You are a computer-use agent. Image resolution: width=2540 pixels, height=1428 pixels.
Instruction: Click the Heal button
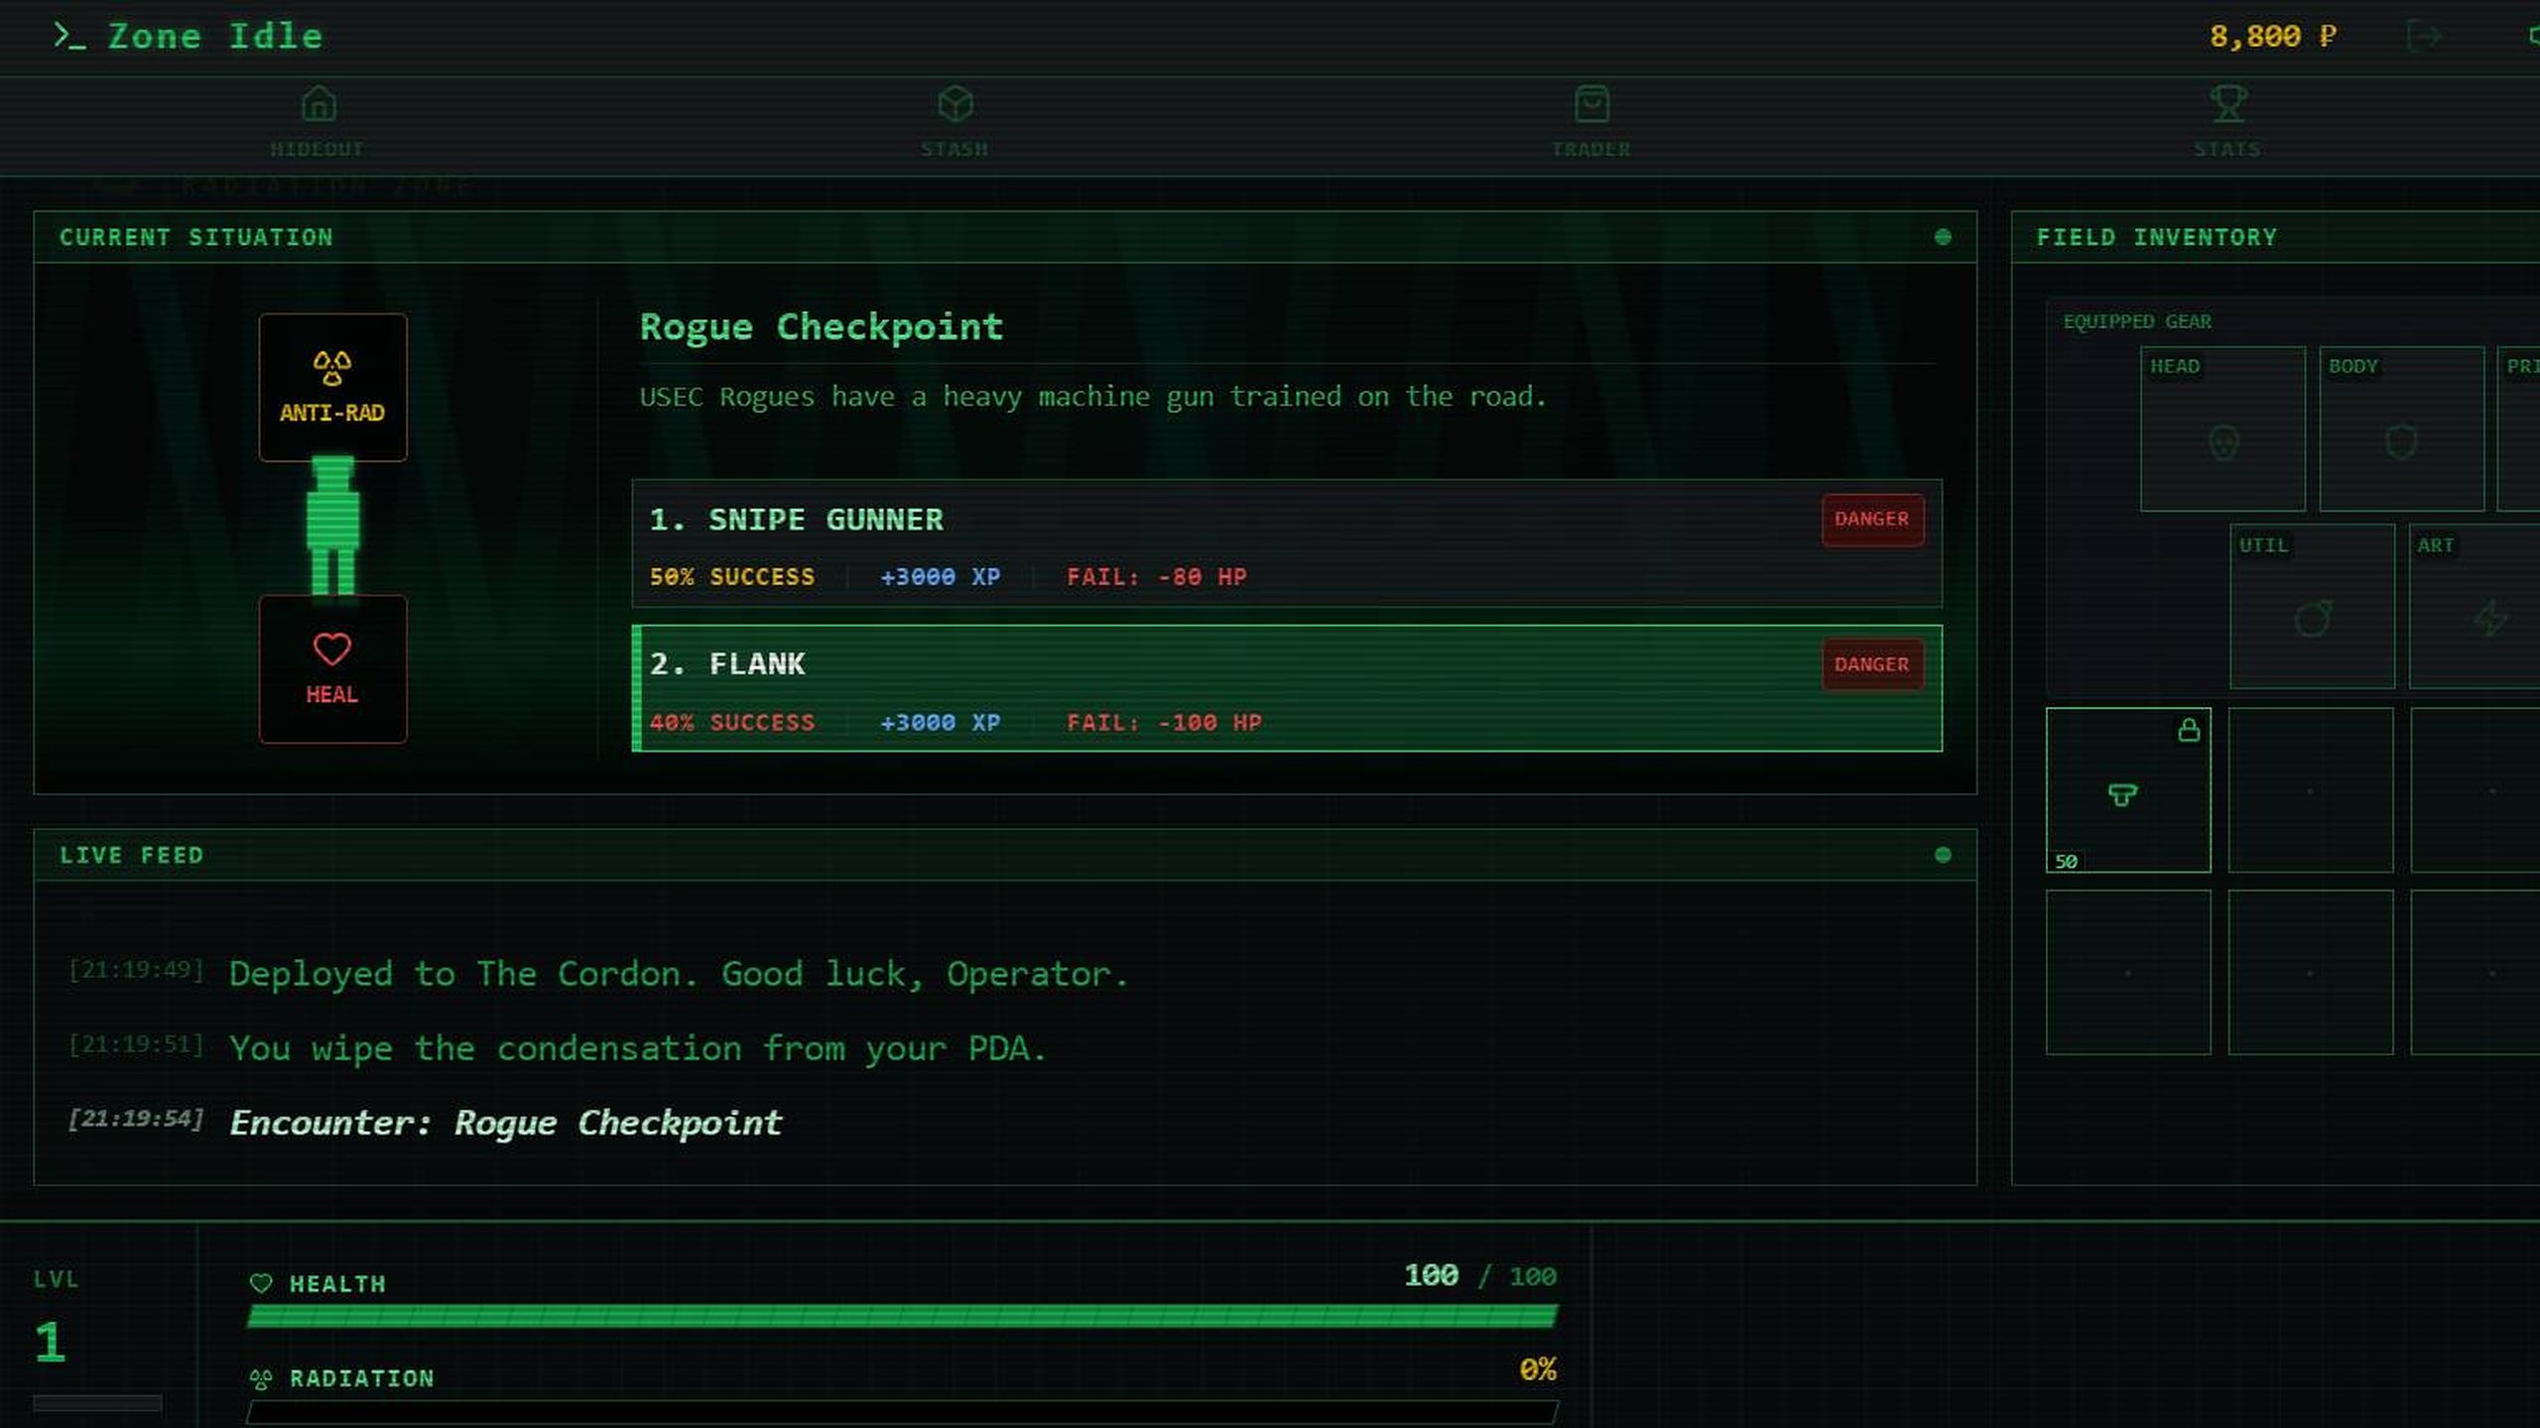coord(332,668)
